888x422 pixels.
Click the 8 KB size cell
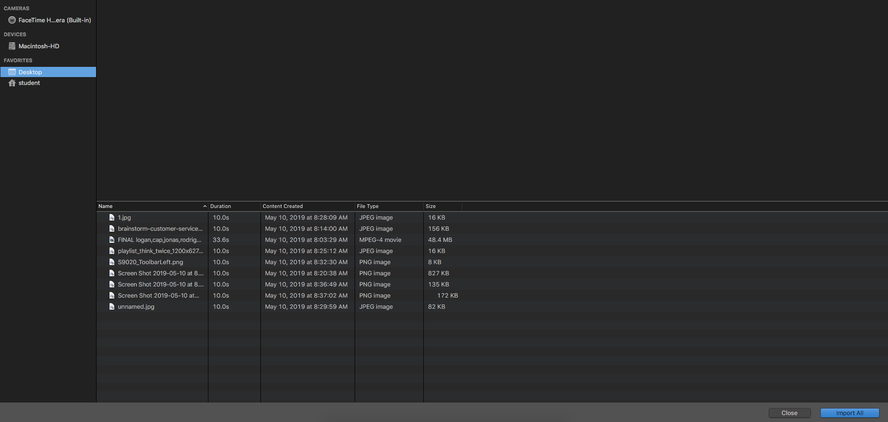tap(434, 262)
